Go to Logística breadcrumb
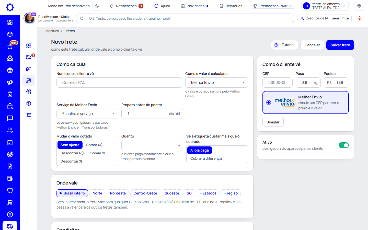 coord(52,31)
